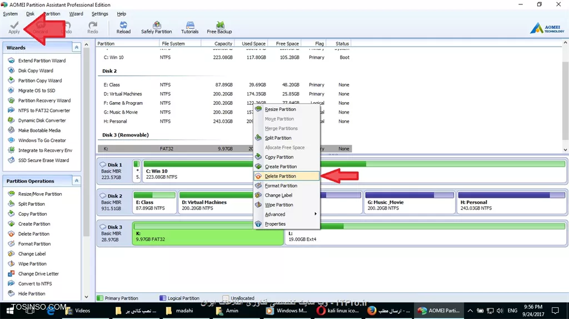Select the G: Music_Movie disk map block
569x319 pixels.
409,202
